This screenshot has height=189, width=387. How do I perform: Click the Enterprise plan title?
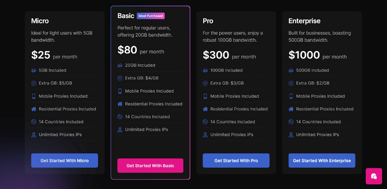pos(304,21)
